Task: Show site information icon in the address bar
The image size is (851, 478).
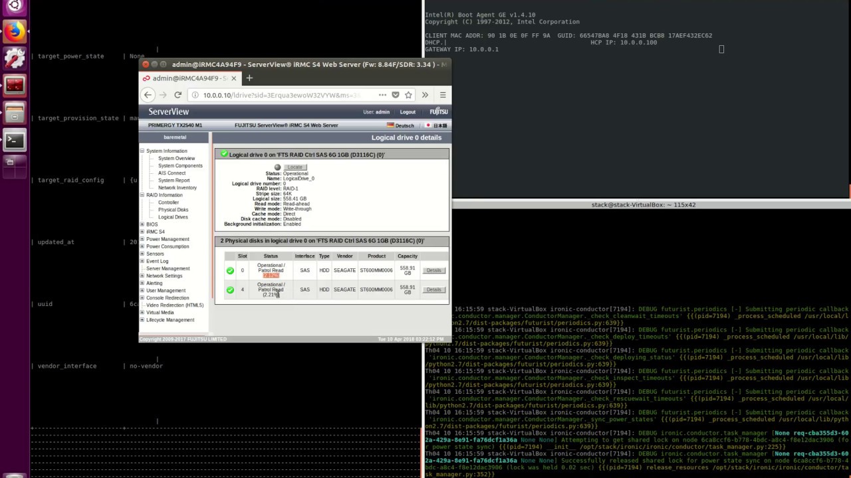Action: click(195, 95)
